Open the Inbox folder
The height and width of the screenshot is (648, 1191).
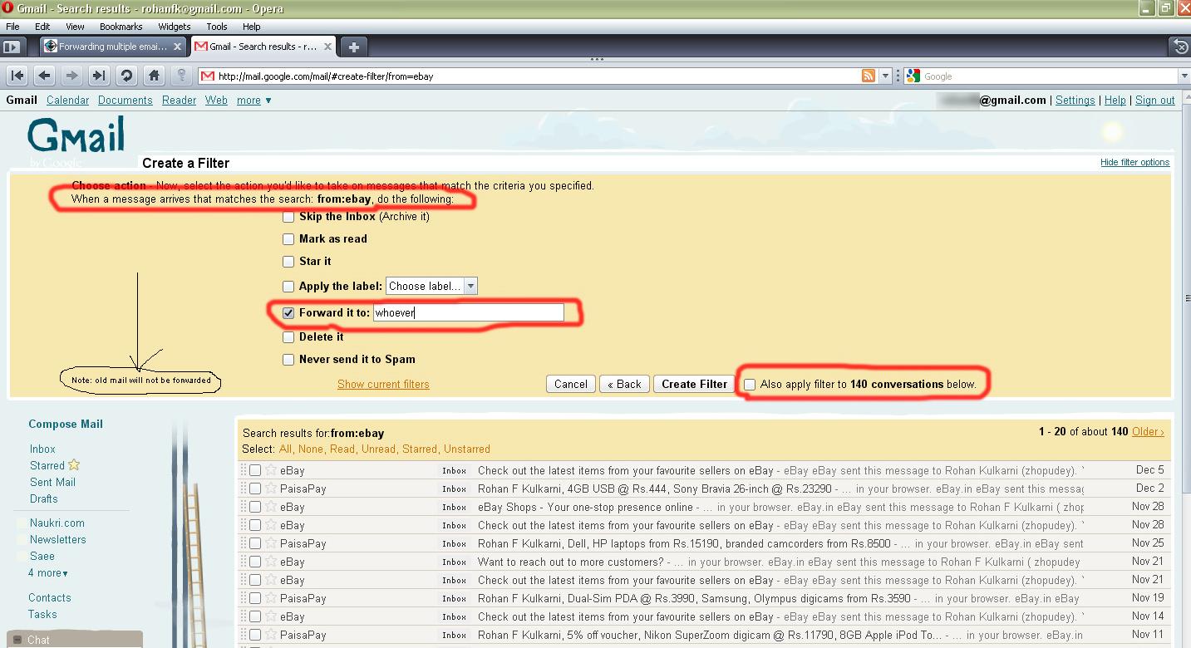pyautogui.click(x=42, y=449)
